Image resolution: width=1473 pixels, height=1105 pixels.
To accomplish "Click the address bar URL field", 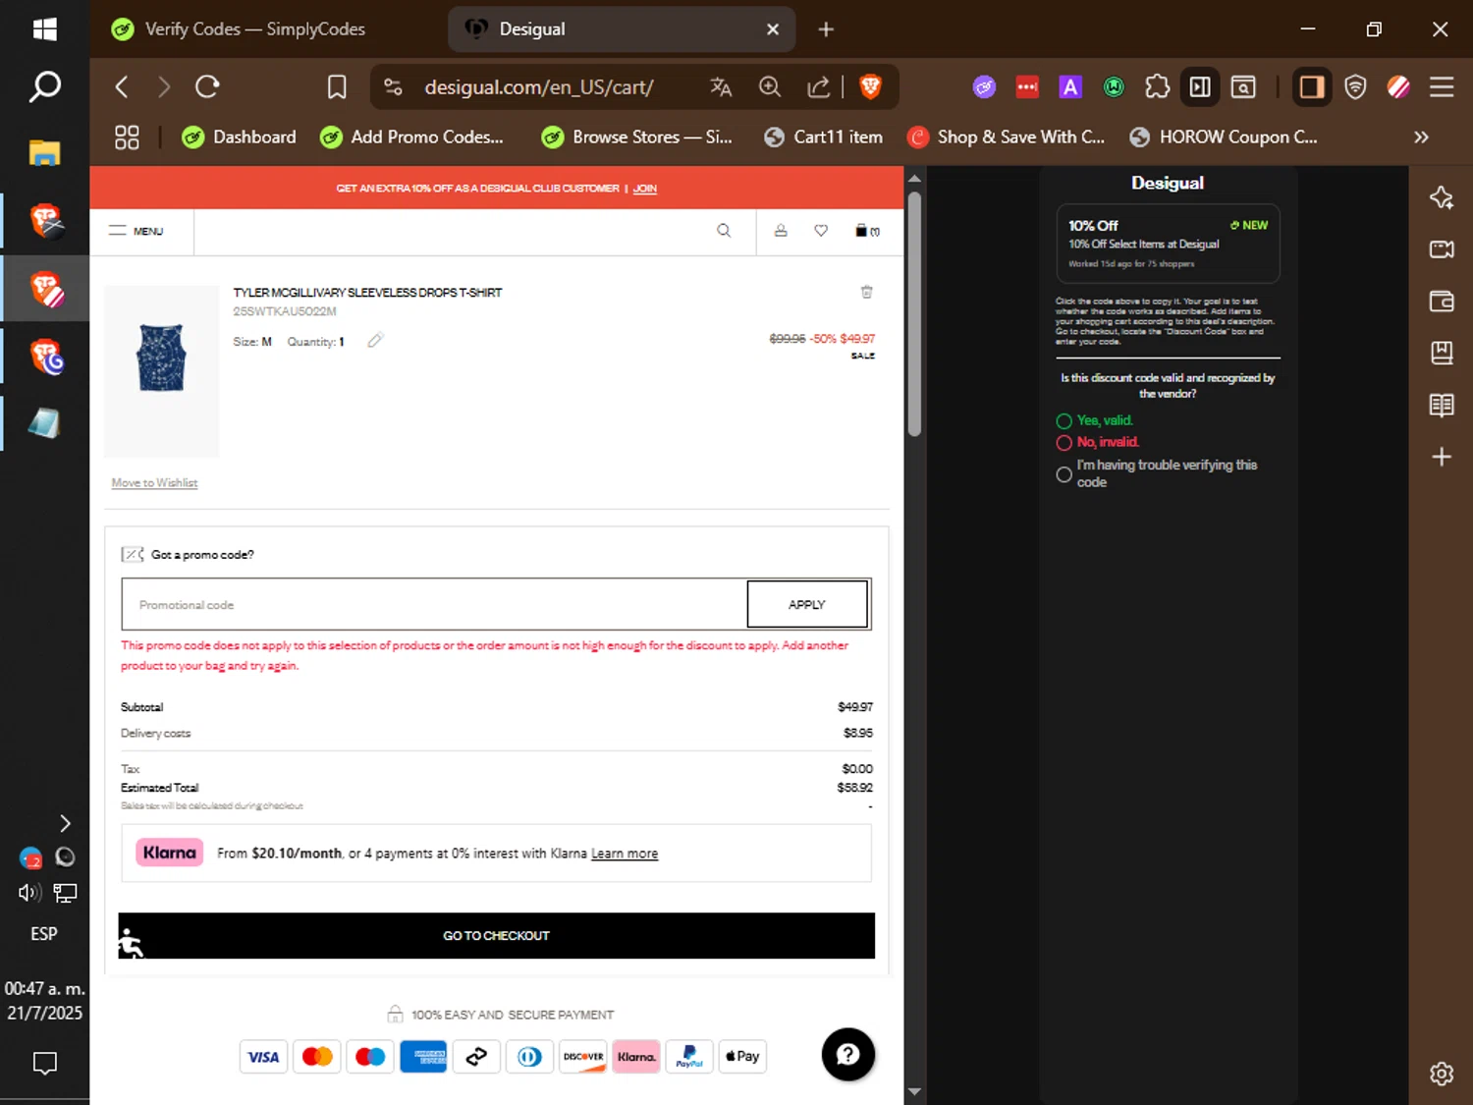I will tap(538, 87).
